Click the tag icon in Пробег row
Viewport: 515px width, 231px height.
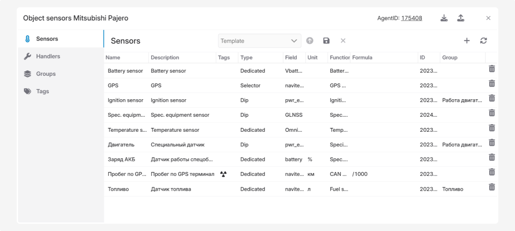(223, 174)
